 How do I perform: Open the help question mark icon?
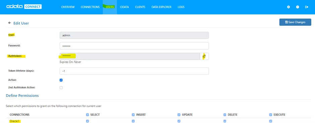(298, 7)
